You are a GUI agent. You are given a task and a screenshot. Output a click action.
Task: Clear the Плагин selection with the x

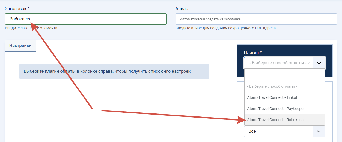309,63
